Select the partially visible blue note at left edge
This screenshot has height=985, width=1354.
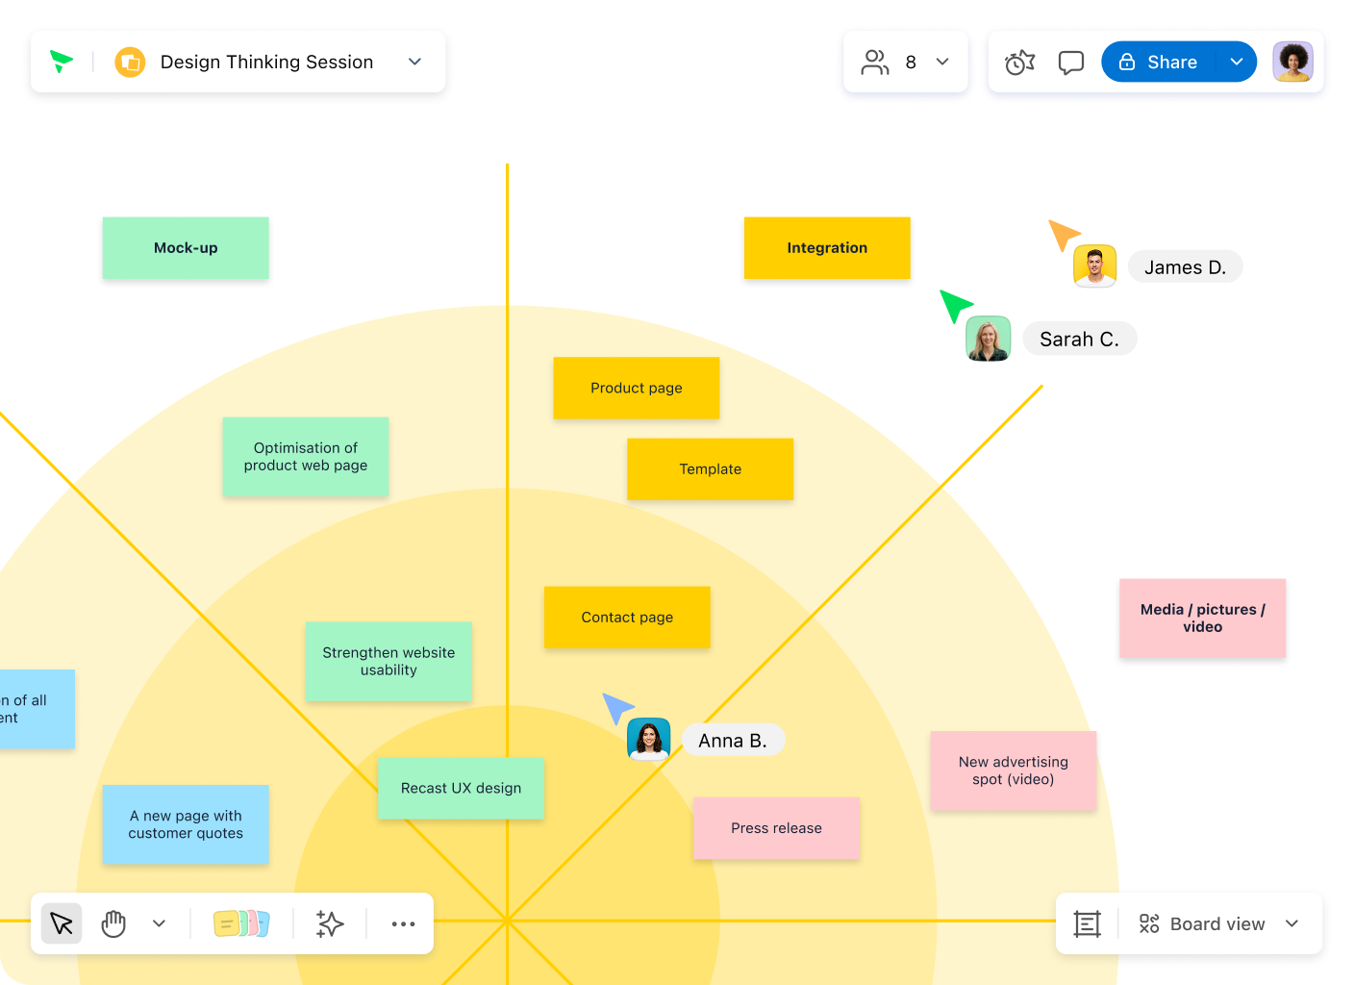pyautogui.click(x=37, y=710)
